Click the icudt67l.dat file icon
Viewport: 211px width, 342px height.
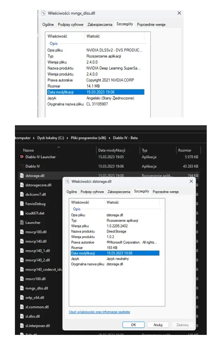pos(22,213)
